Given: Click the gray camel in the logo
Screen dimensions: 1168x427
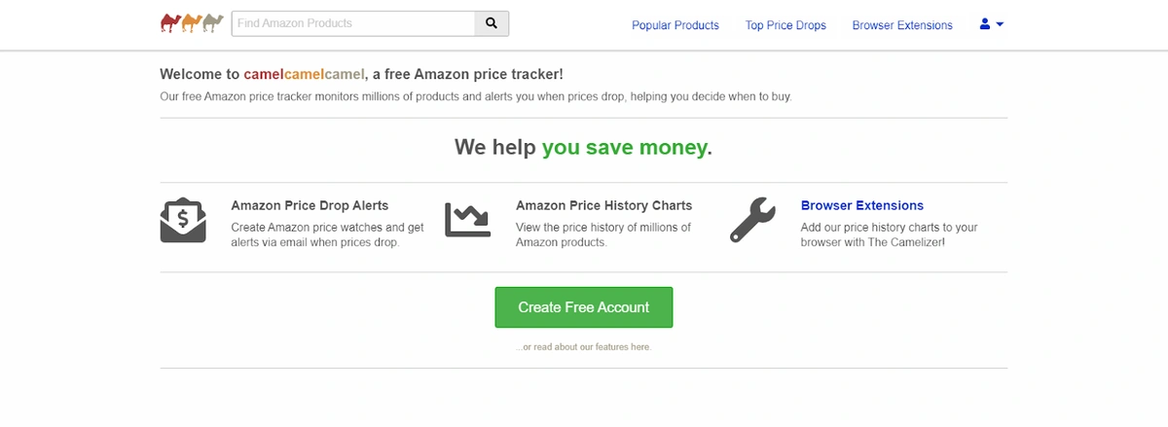Looking at the screenshot, I should click(x=213, y=22).
